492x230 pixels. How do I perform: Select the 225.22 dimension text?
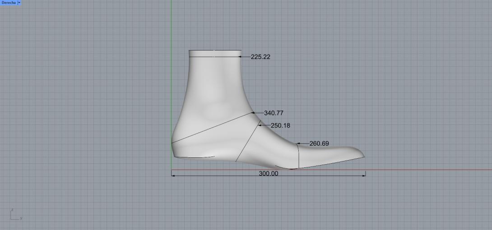point(260,57)
